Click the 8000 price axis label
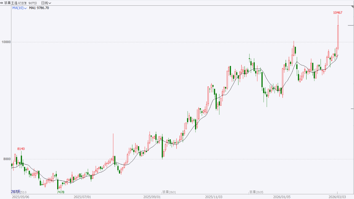The height and width of the screenshot is (199, 354). tap(6, 159)
